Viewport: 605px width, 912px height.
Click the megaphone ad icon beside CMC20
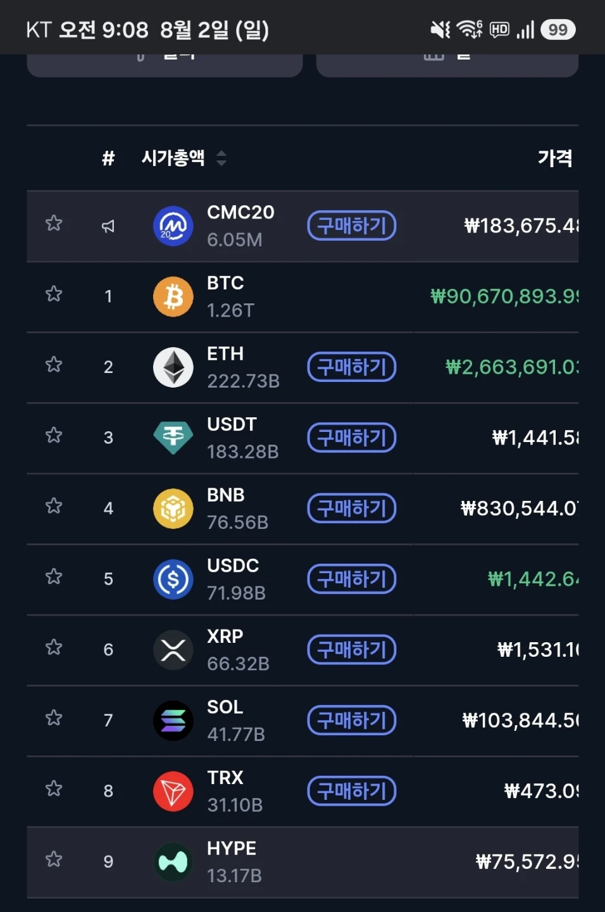click(x=108, y=226)
